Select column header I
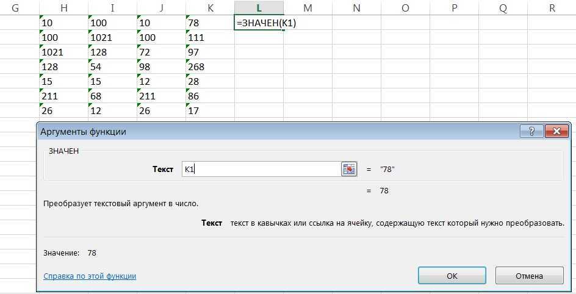The height and width of the screenshot is (294, 576). click(112, 8)
